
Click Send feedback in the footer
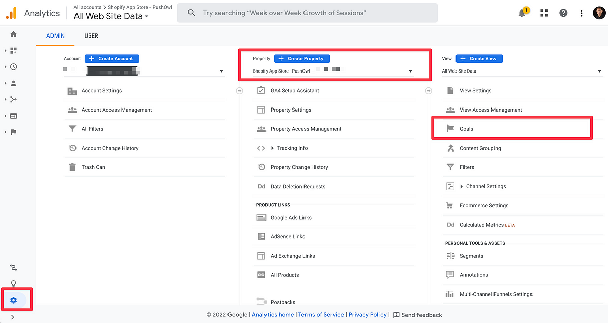[x=417, y=315]
